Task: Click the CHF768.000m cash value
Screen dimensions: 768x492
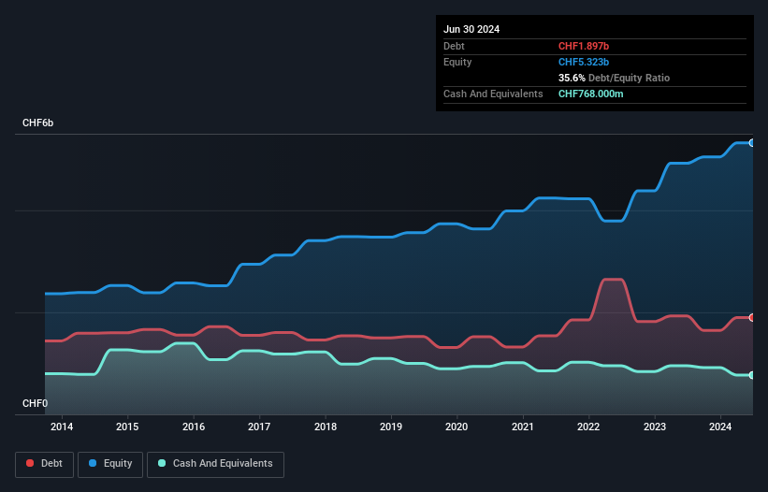Action: [x=590, y=94]
